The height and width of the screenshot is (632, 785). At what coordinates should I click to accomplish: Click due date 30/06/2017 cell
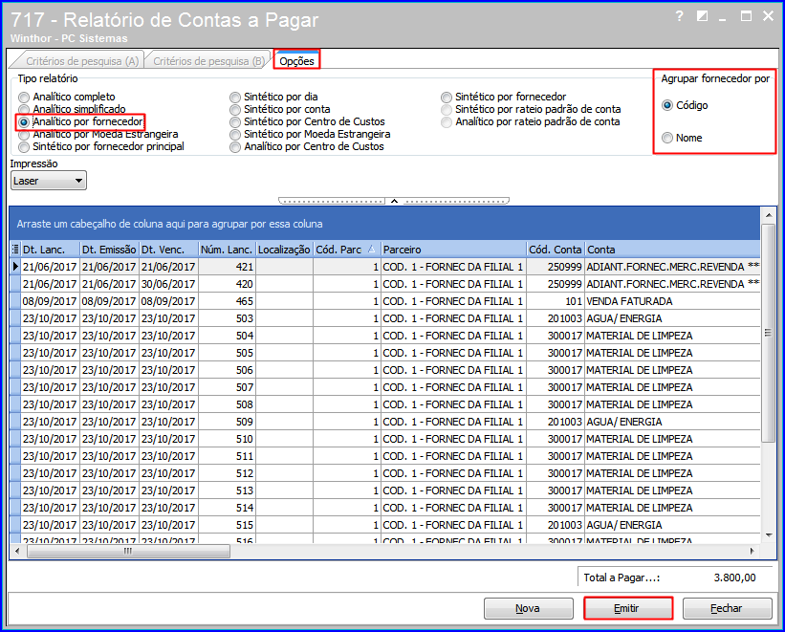tap(168, 284)
